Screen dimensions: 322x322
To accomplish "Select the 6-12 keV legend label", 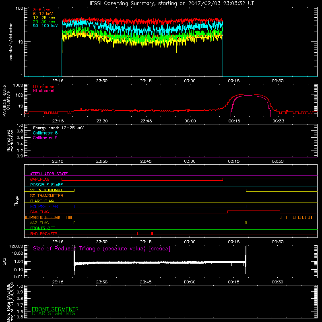I will [x=43, y=14].
